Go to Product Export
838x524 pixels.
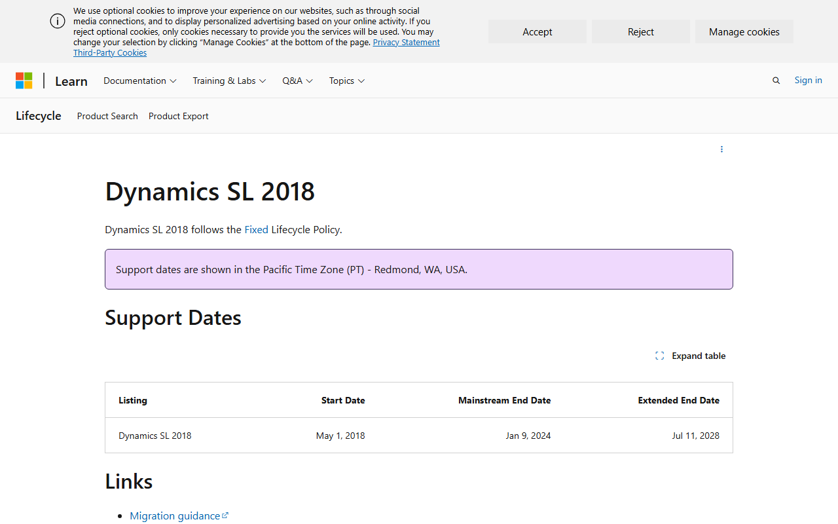click(179, 116)
